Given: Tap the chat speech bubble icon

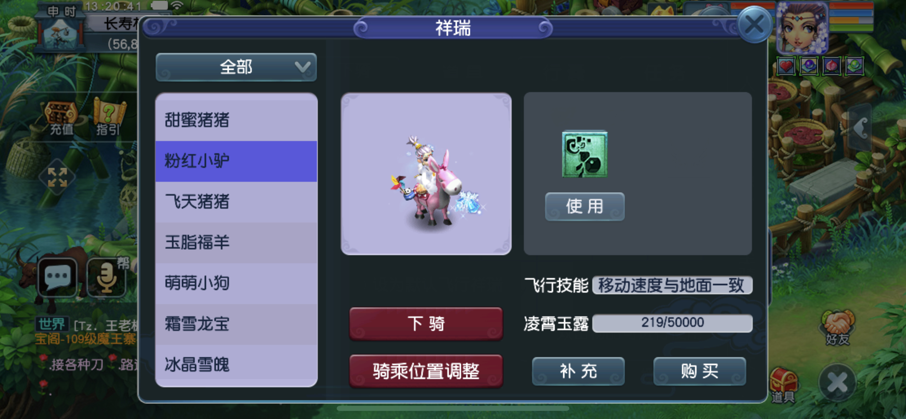Looking at the screenshot, I should point(57,277).
